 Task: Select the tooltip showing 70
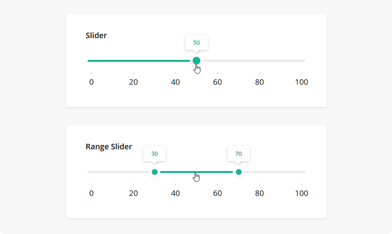[x=238, y=154]
